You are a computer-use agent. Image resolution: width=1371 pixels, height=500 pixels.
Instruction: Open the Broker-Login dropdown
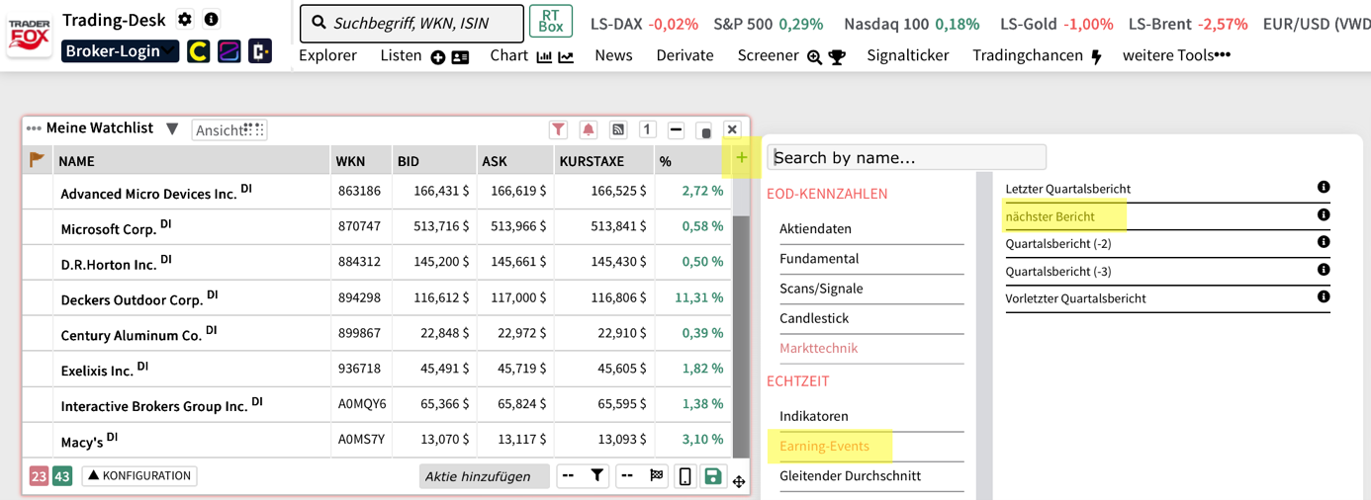[x=120, y=50]
